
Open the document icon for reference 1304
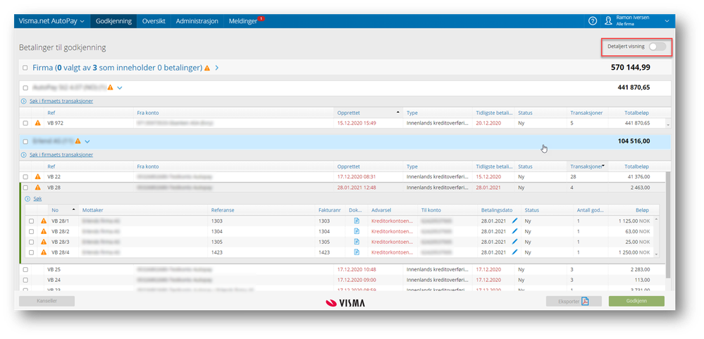tap(357, 231)
